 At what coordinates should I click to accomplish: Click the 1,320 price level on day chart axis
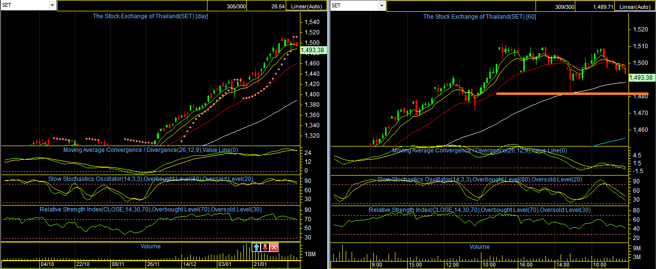point(312,136)
